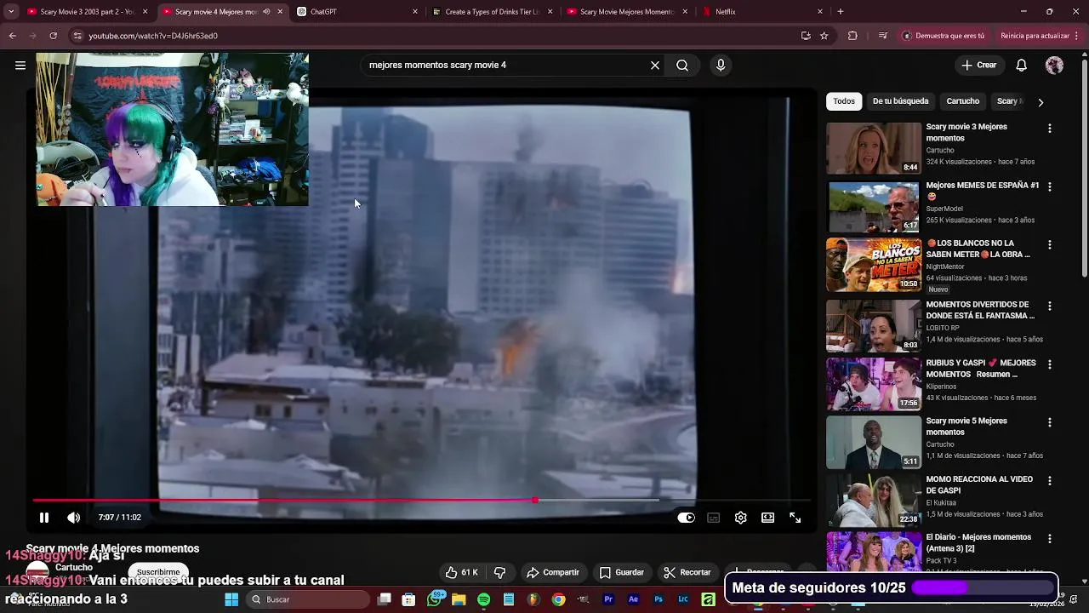This screenshot has width=1089, height=613.
Task: Reload the current page
Action: (x=53, y=36)
